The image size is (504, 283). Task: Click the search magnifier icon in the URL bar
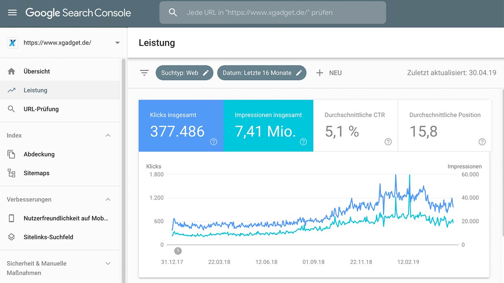tap(173, 13)
